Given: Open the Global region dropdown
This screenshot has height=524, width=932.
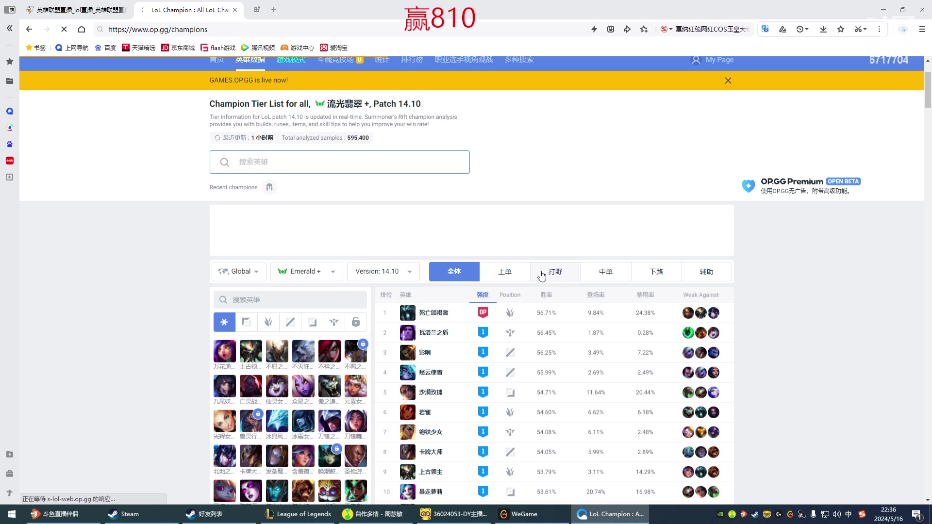Looking at the screenshot, I should coord(238,271).
